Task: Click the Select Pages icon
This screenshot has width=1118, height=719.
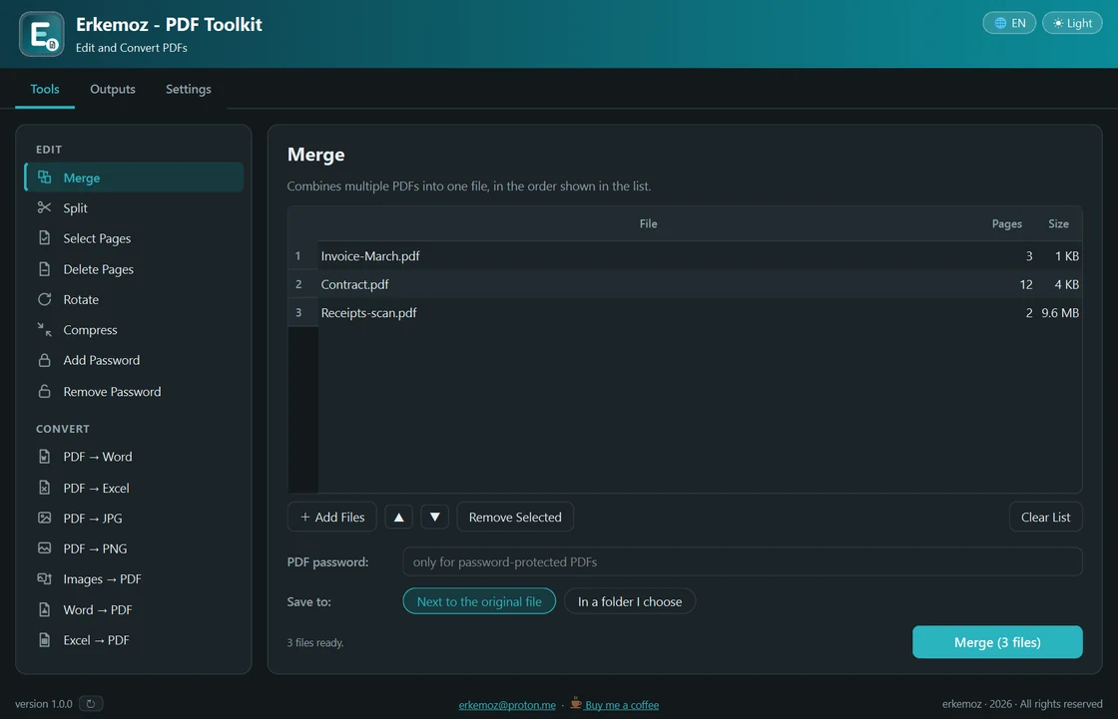Action: pyautogui.click(x=44, y=238)
